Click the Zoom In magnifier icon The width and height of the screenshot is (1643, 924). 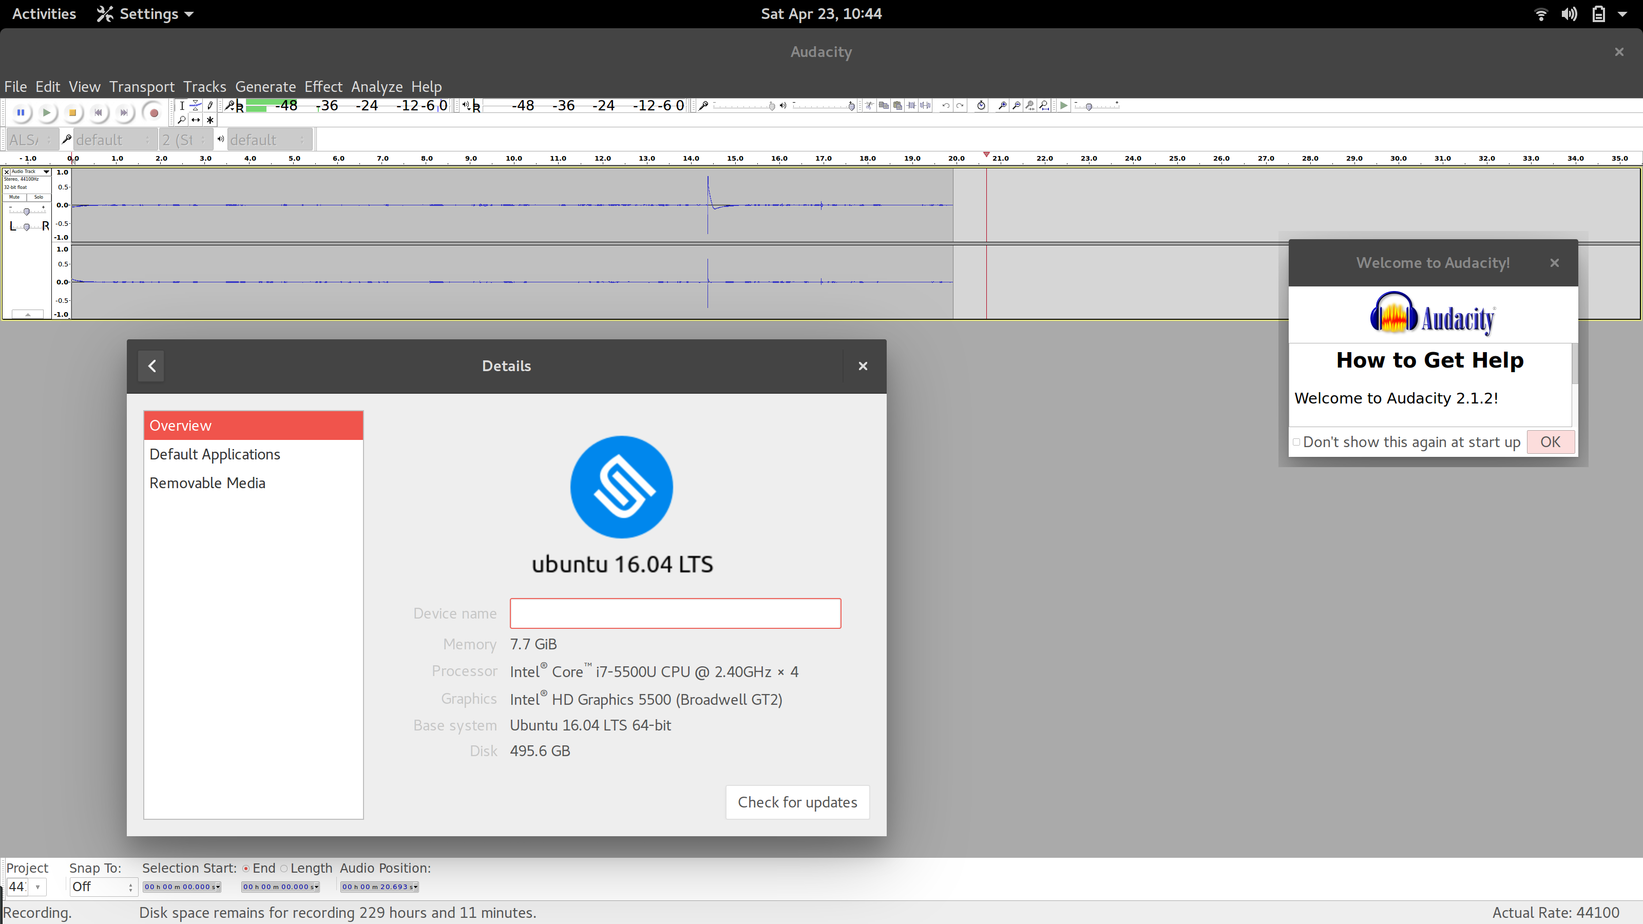(x=1002, y=106)
